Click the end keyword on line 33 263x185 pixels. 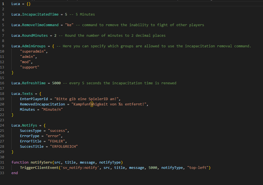pos(14,173)
